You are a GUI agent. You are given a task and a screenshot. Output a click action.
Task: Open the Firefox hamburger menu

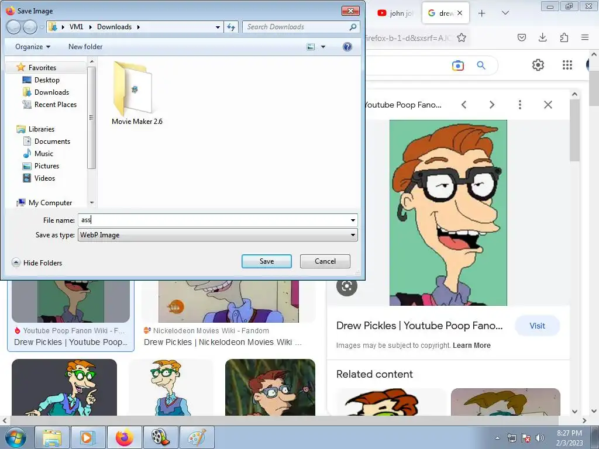pos(585,37)
